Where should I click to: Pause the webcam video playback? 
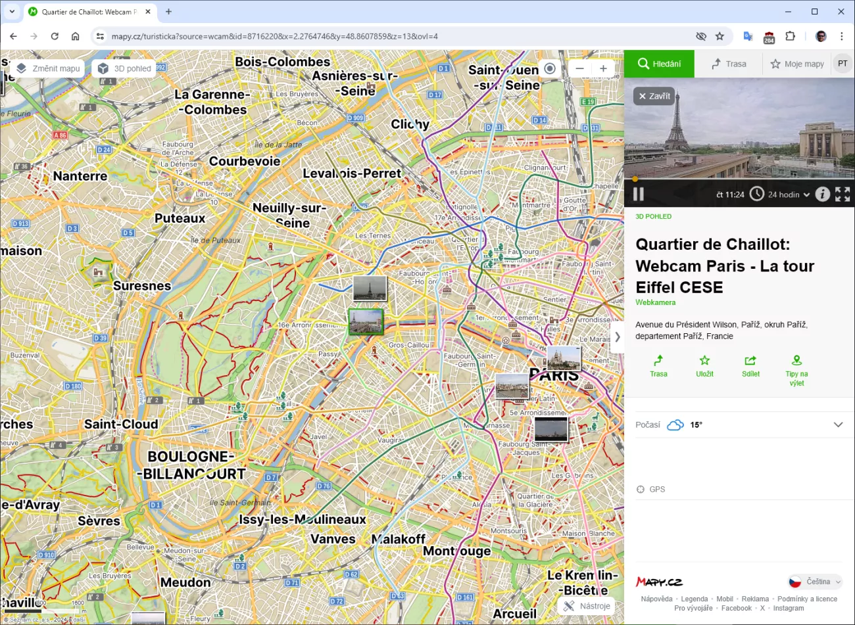[x=638, y=194]
